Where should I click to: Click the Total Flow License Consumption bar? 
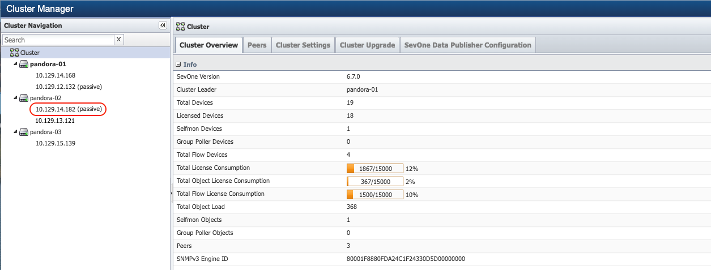tap(374, 194)
